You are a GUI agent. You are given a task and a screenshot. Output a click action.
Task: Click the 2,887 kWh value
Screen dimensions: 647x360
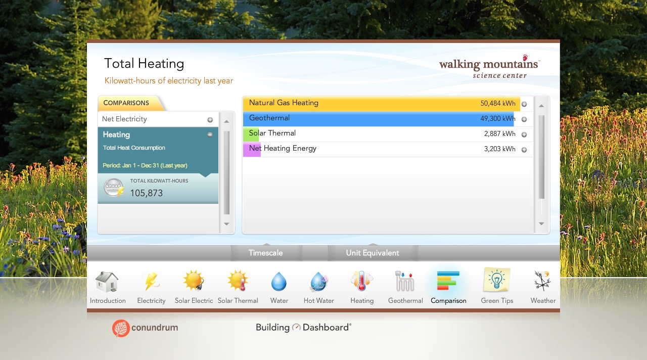coord(500,134)
